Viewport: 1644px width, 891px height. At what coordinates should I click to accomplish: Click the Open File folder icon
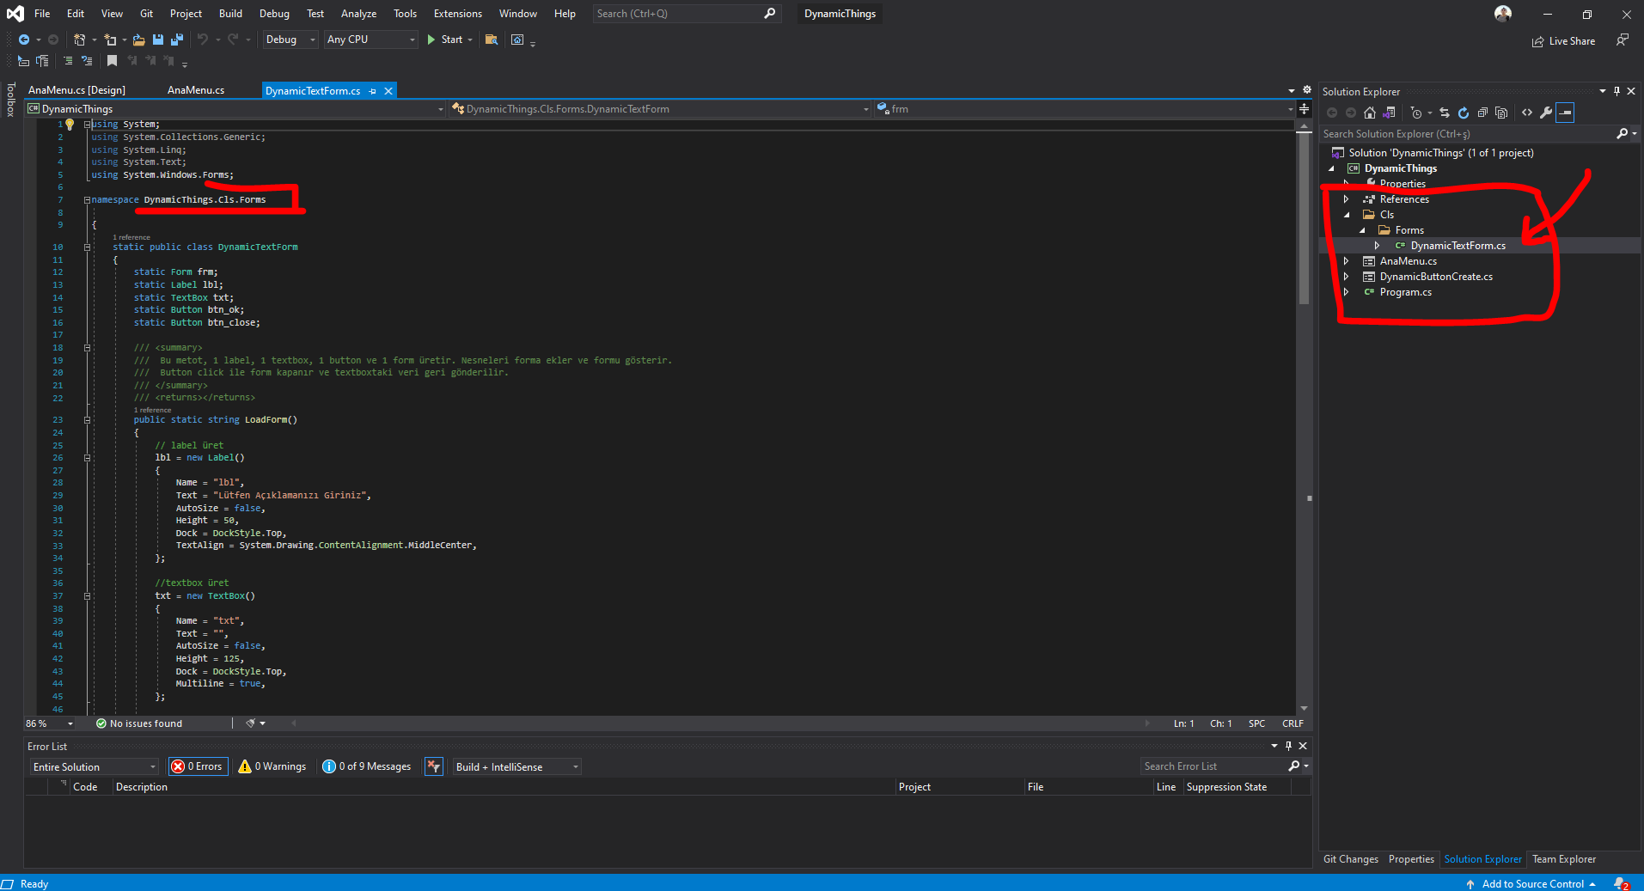[138, 40]
